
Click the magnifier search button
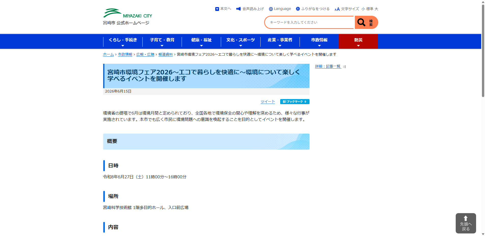(x=366, y=22)
